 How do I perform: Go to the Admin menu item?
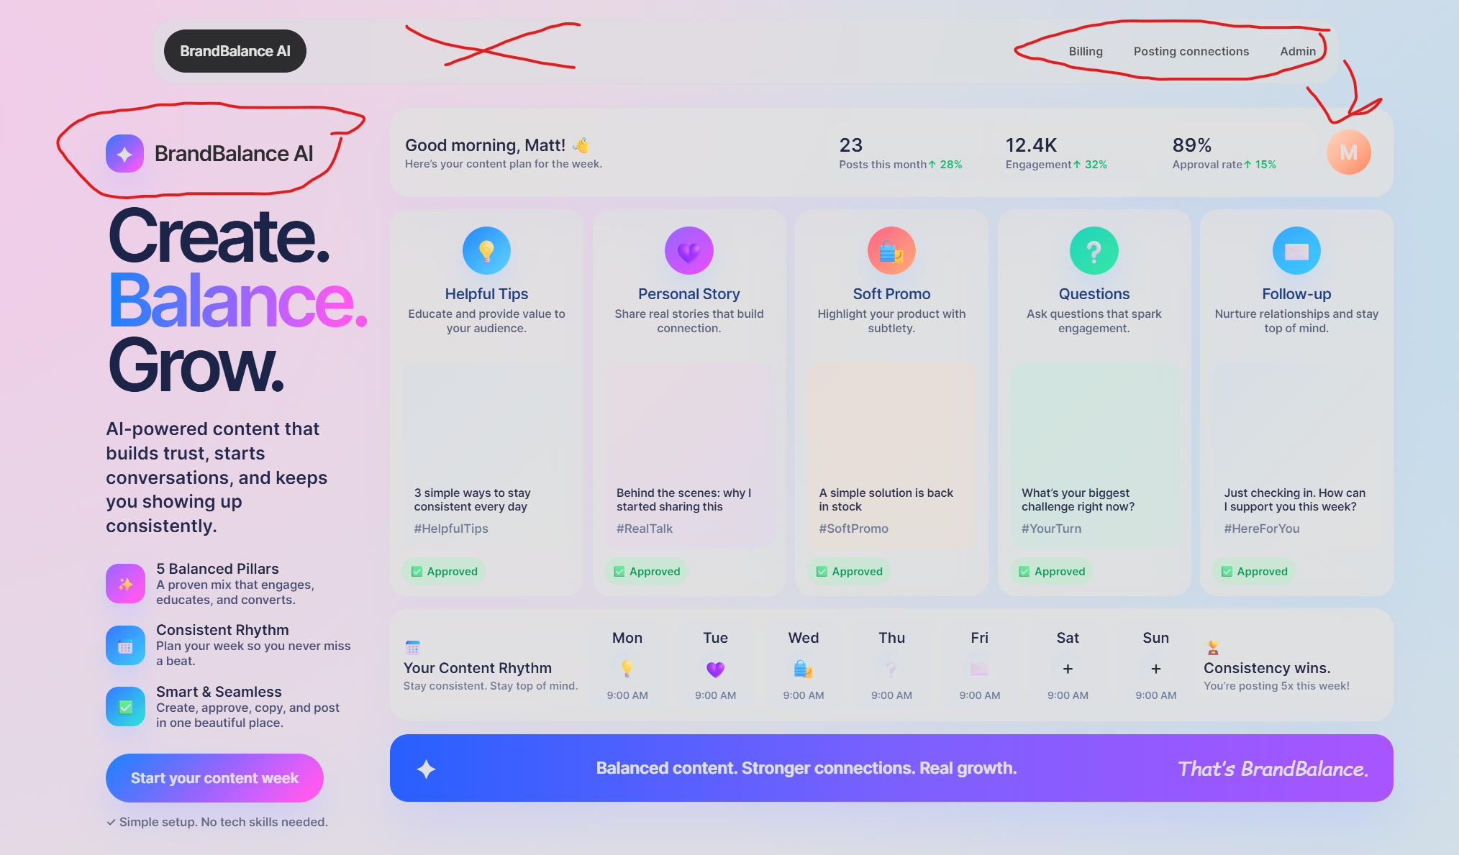(1298, 51)
